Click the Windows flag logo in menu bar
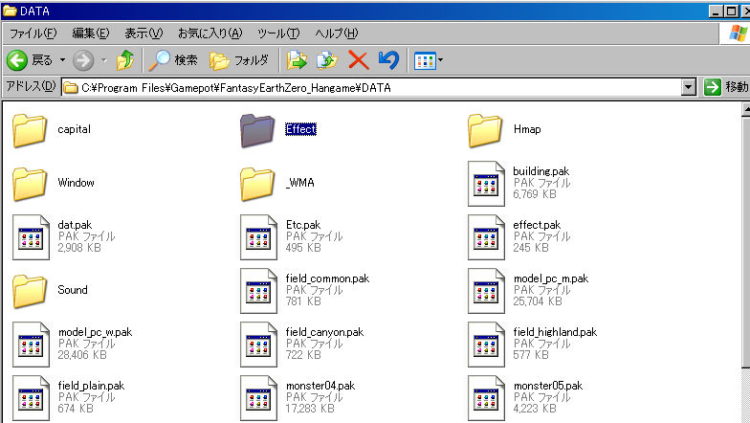 click(737, 33)
